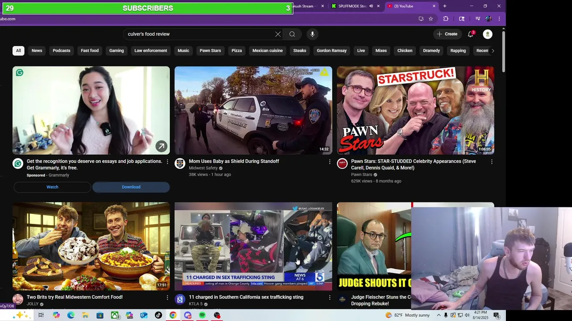Open Midwest Safety channel name link

pyautogui.click(x=203, y=168)
